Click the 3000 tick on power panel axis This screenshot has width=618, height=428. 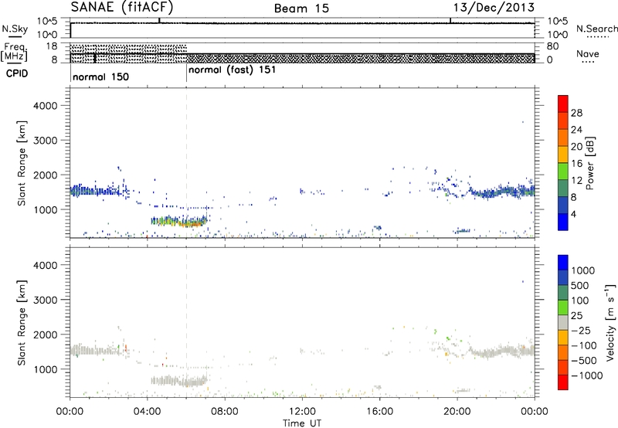click(45, 141)
